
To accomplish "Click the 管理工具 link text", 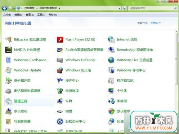I will [x=21, y=101].
